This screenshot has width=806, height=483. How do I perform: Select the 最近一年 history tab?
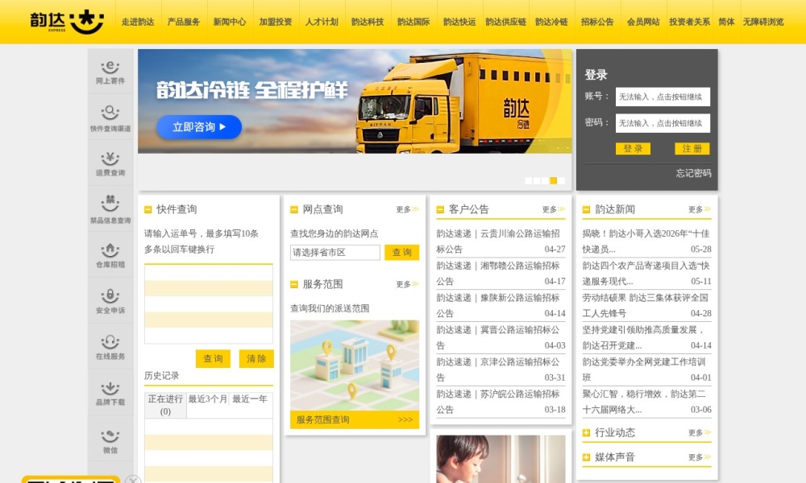click(250, 398)
